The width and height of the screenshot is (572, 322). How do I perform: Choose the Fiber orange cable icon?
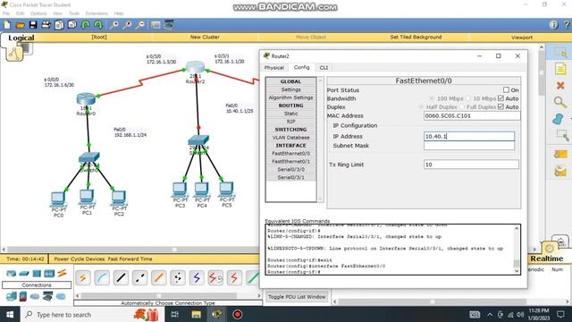tap(159, 278)
